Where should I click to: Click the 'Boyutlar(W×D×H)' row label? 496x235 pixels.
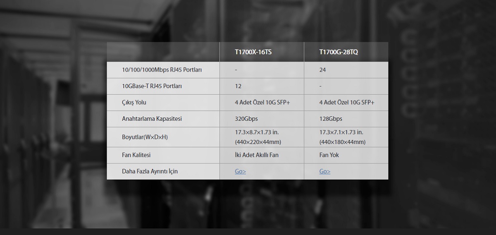point(145,137)
